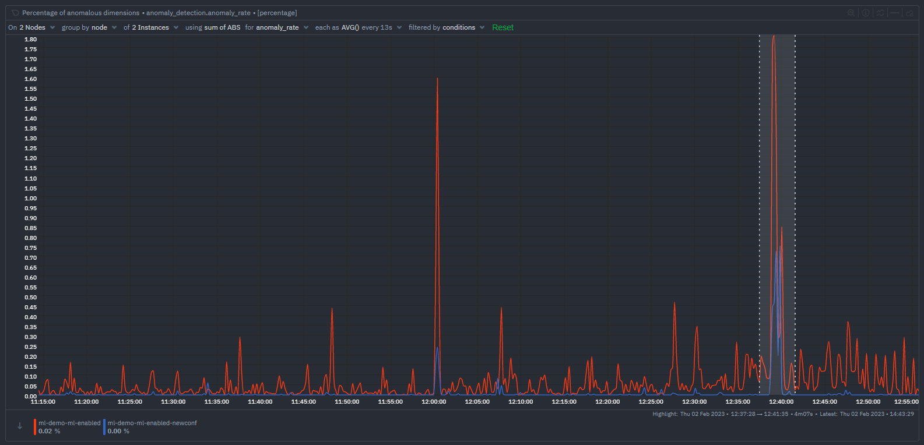The width and height of the screenshot is (924, 445).
Task: Click the rightmost chart icon in header
Action: pos(909,13)
